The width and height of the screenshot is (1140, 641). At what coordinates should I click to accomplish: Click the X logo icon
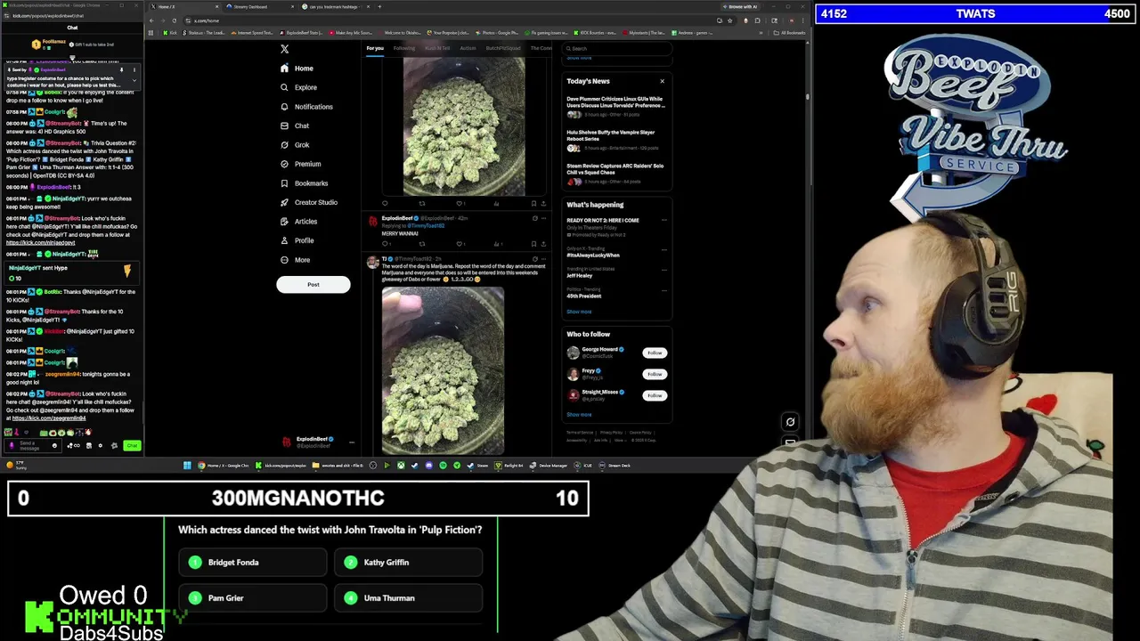click(x=285, y=49)
